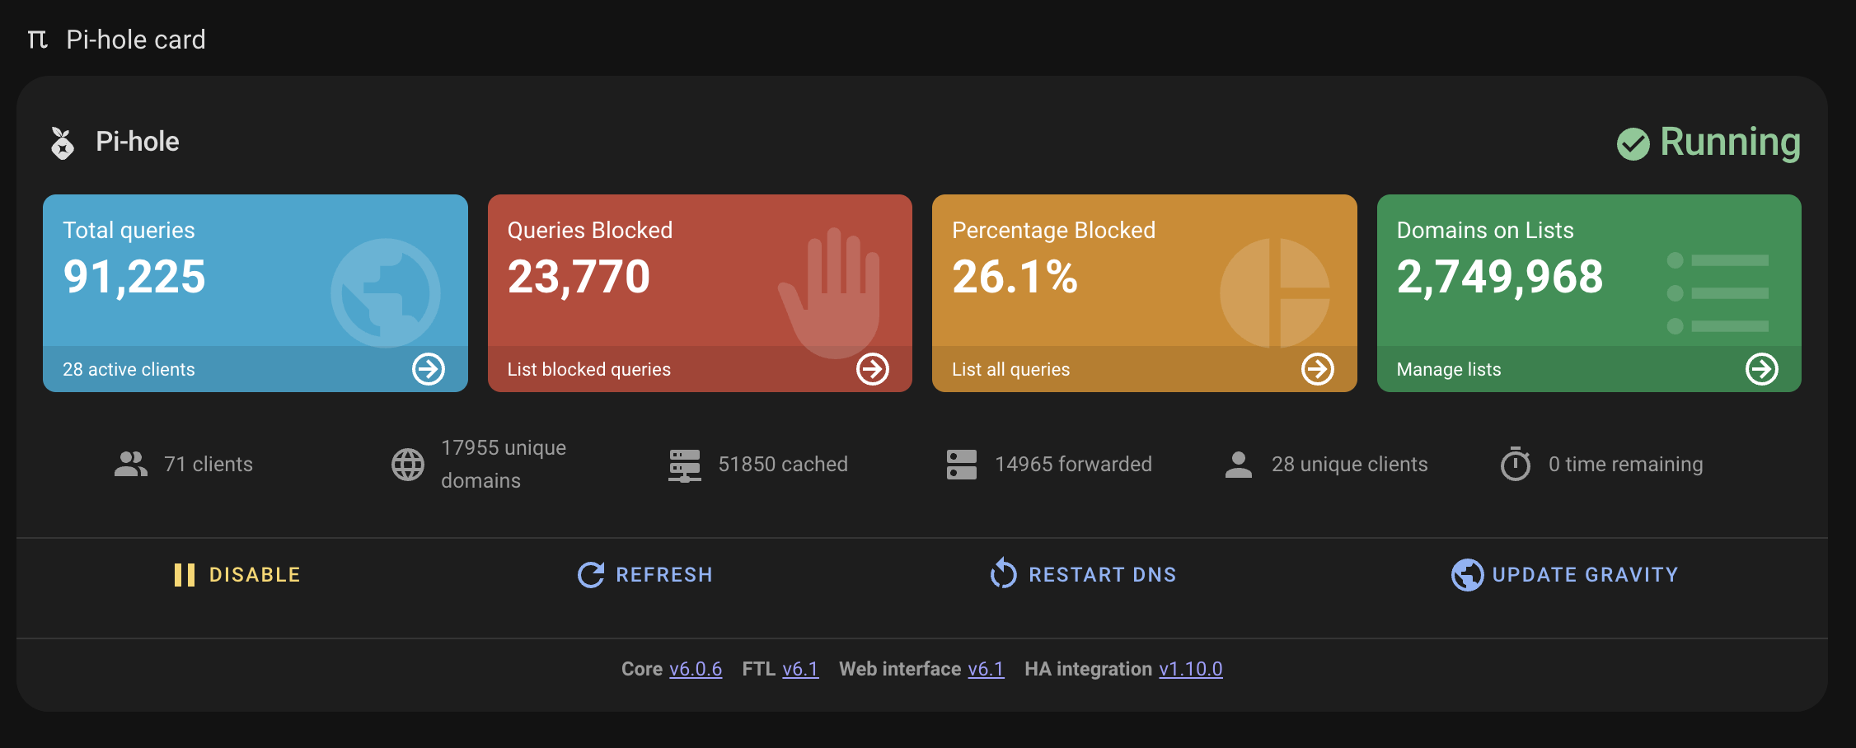Click 'List blocked queries' footer link
1856x748 pixels.
(589, 370)
